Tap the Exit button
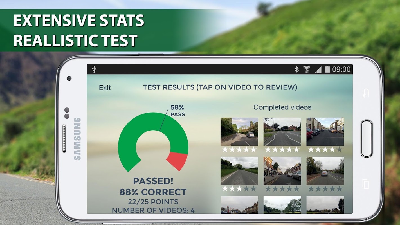The width and height of the screenshot is (400, 225). (105, 88)
